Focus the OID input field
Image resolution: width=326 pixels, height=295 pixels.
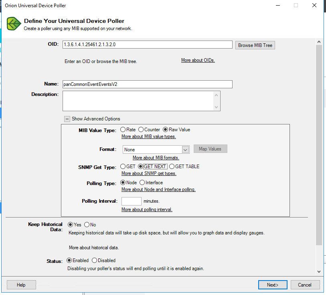pos(148,45)
